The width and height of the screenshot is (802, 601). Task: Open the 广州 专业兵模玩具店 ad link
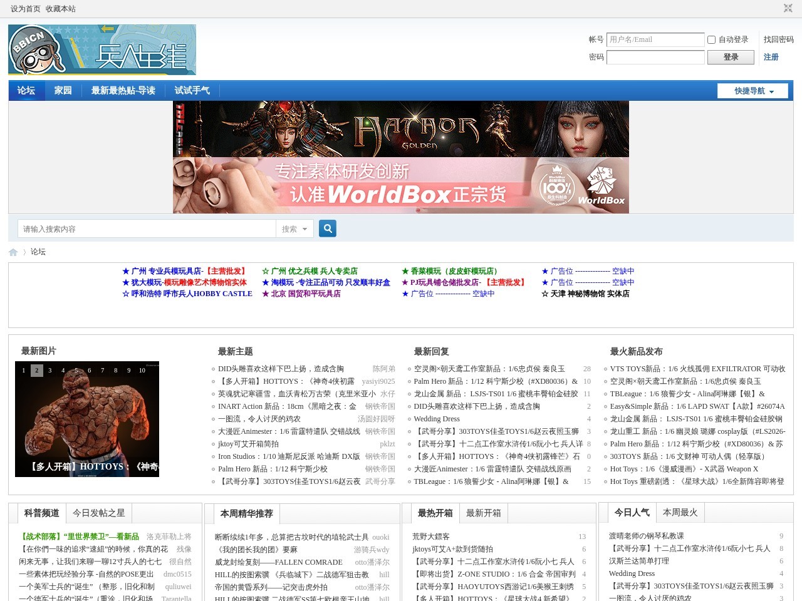click(x=185, y=271)
